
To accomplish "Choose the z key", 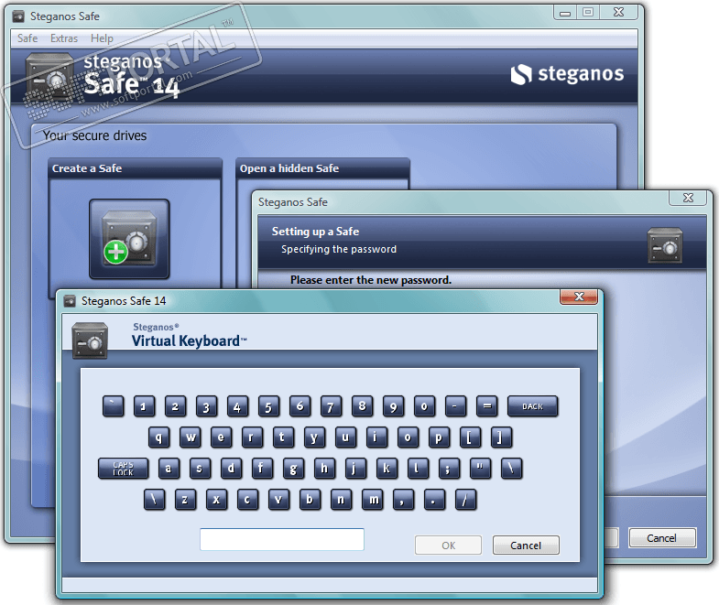I will coord(186,500).
